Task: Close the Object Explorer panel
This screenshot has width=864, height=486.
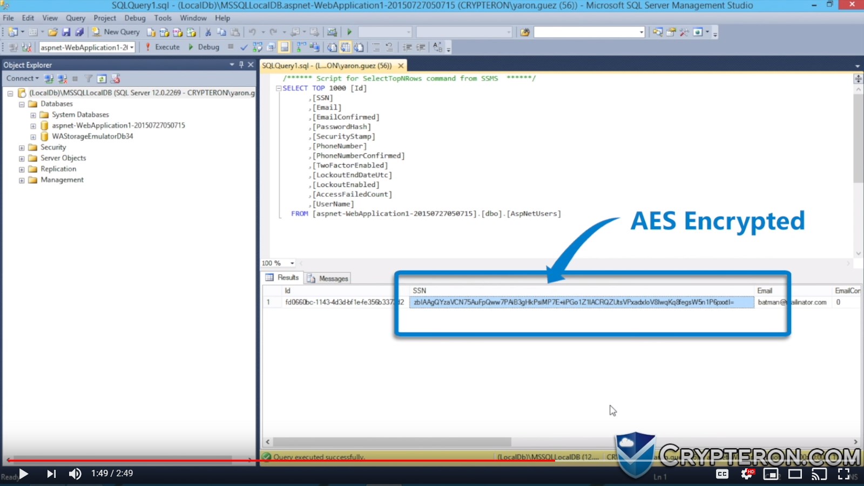Action: [251, 64]
